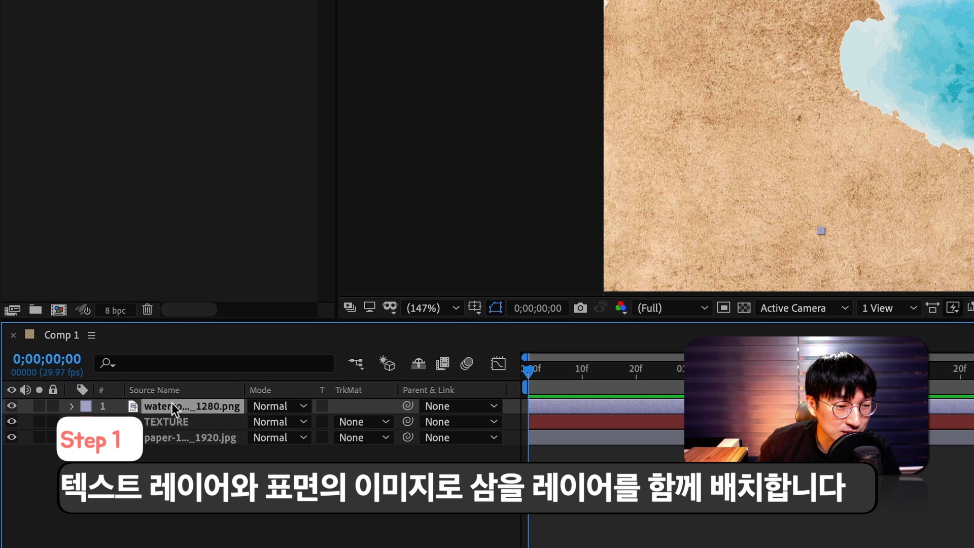The image size is (974, 548).
Task: Click the 8 bpc color depth button
Action: point(115,311)
